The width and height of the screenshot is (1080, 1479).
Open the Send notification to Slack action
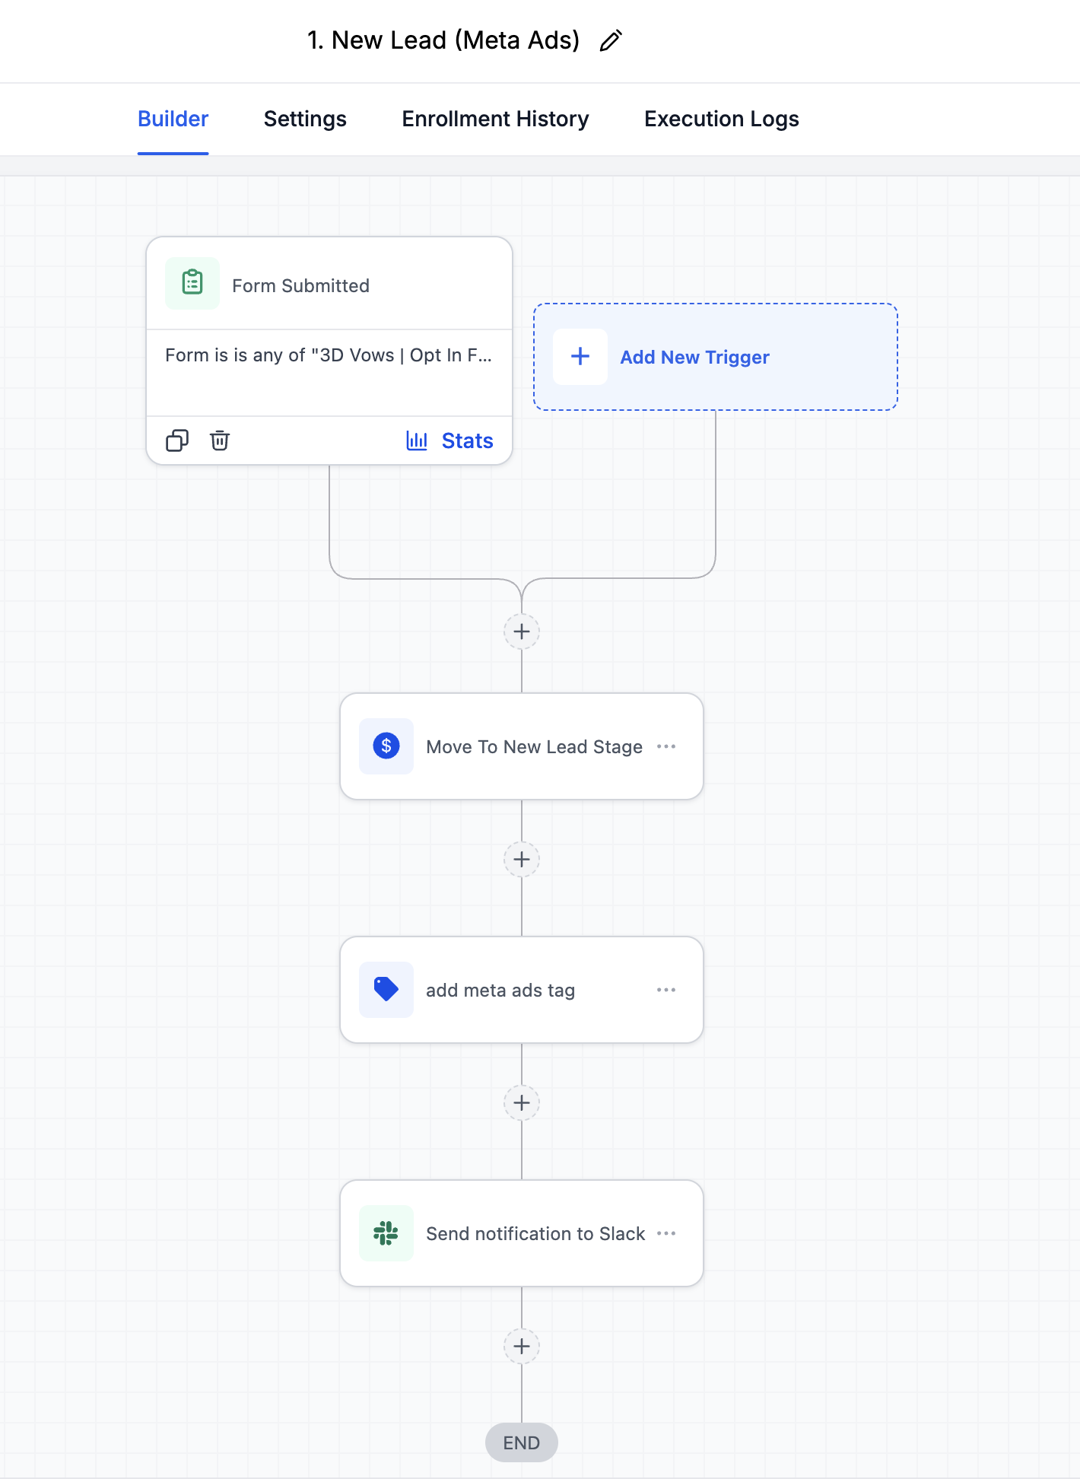click(x=522, y=1233)
